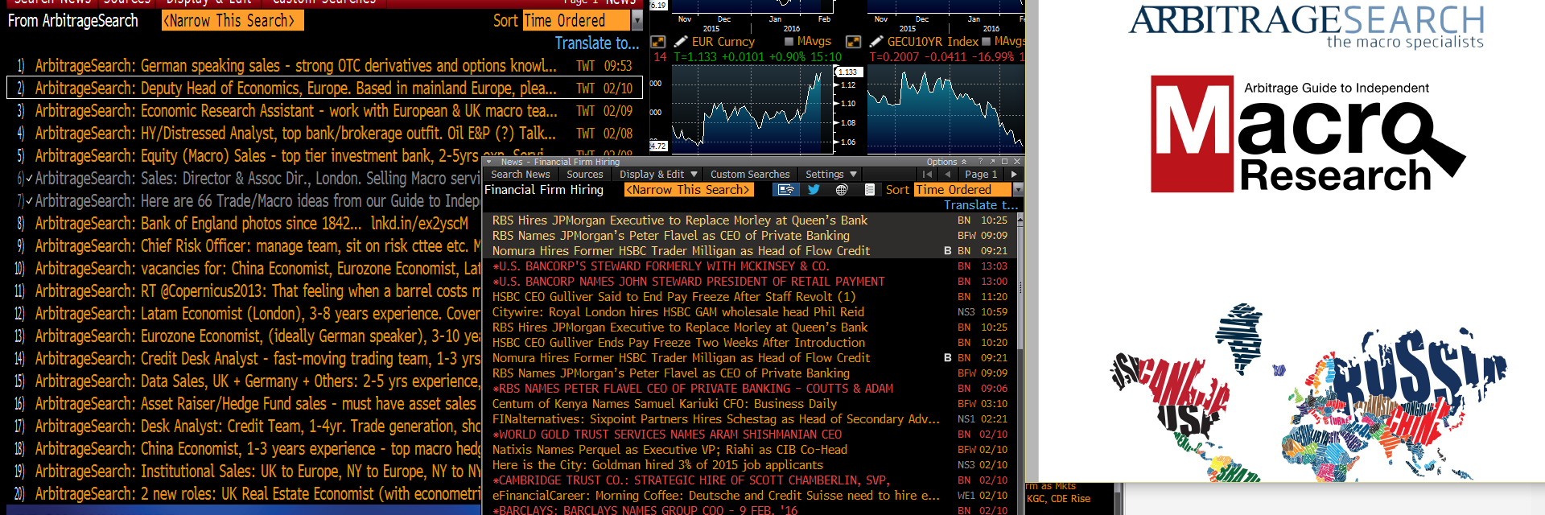Select the Twitter filter icon in Financial Firm Hiring
The width and height of the screenshot is (1545, 515).
(814, 190)
